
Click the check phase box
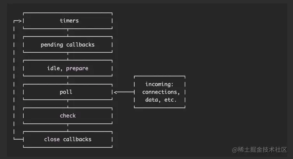[68, 116]
